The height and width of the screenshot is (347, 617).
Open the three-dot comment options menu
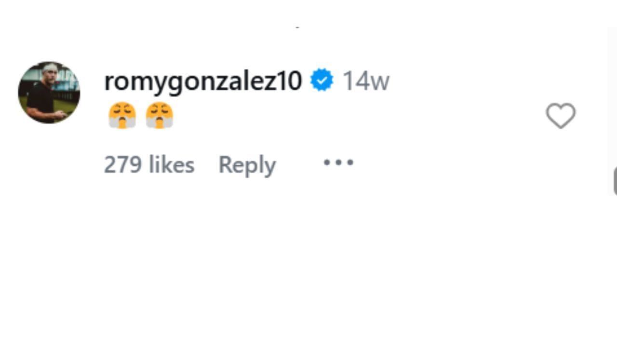[338, 163]
